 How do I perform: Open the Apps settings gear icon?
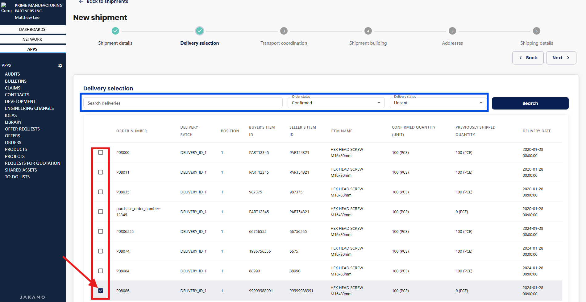60,66
